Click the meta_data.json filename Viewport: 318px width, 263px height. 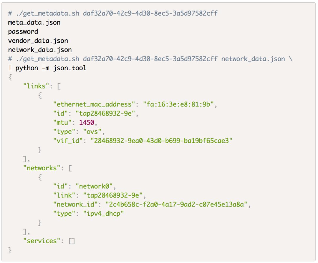click(x=34, y=22)
